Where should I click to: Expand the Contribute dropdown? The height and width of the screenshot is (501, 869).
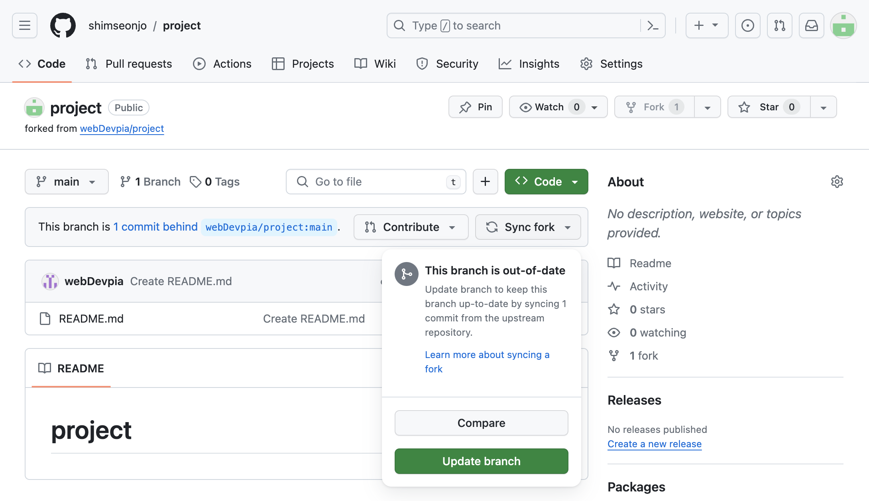pos(411,227)
